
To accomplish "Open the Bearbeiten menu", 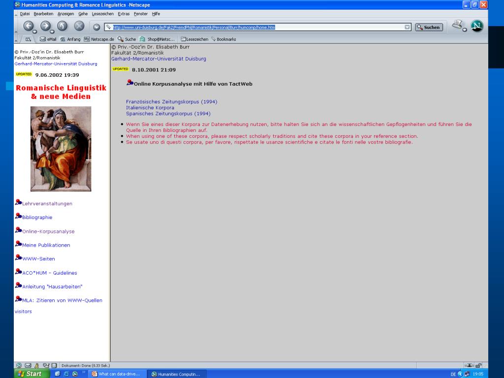I will point(43,14).
